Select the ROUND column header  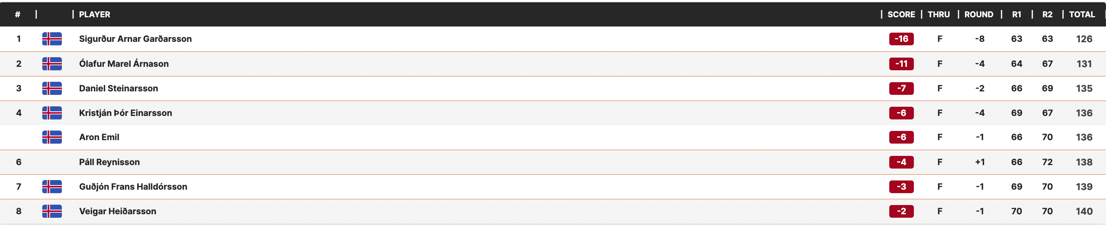978,15
